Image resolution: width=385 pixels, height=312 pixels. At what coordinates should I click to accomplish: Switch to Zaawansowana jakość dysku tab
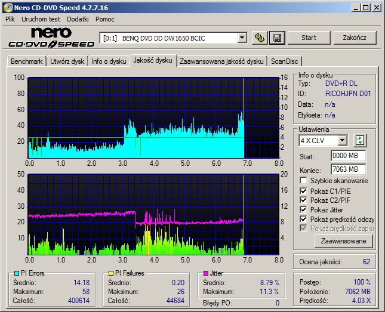coord(221,61)
